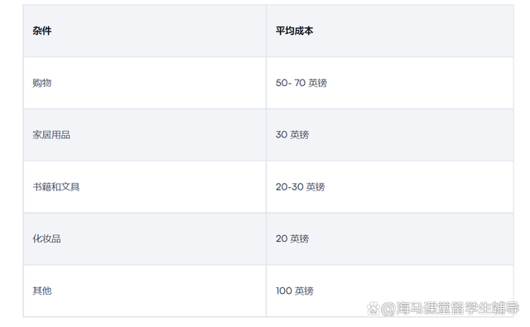Click the 杂件 column header

pos(42,31)
